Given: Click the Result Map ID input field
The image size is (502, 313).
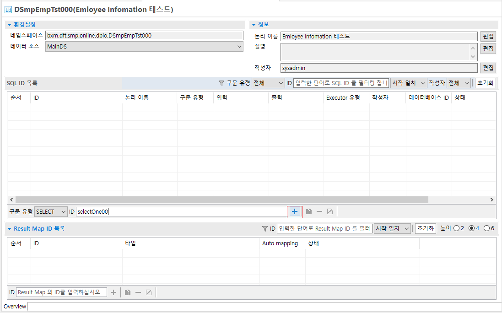Looking at the screenshot, I should pyautogui.click(x=62, y=292).
